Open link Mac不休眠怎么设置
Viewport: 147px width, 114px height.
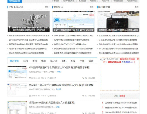pos(27,53)
